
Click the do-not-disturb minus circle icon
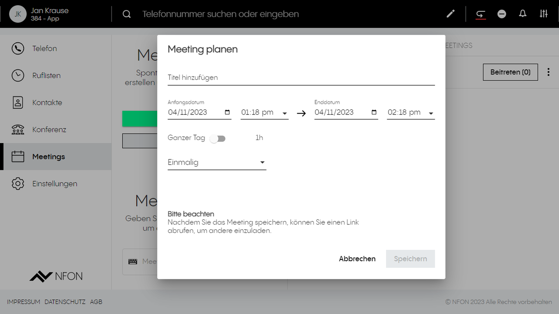tap(502, 14)
